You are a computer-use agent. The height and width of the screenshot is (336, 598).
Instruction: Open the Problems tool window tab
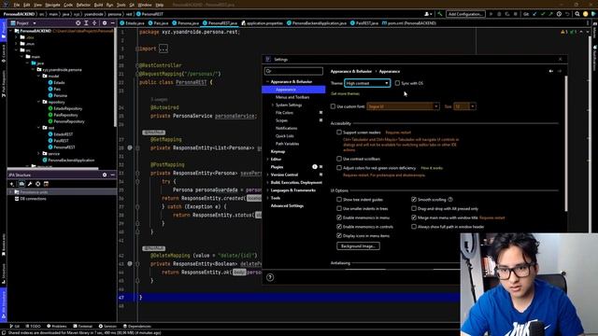tap(56, 326)
